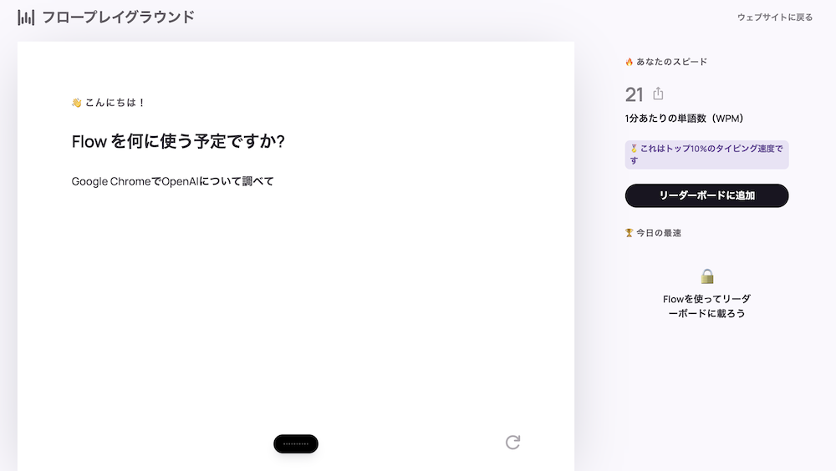Click the medal icon in purple banner

[634, 149]
